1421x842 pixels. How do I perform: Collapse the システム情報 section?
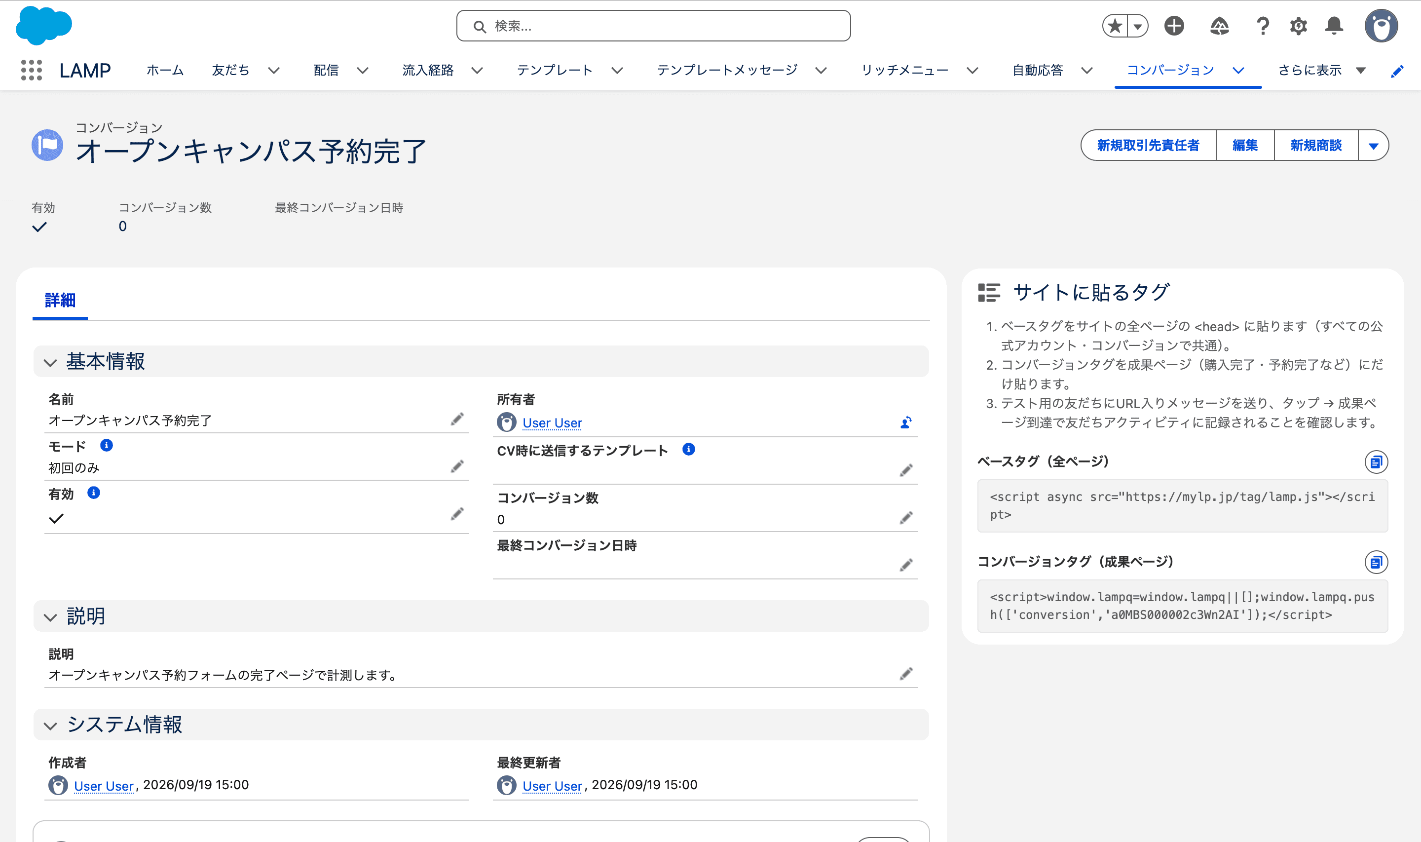[50, 726]
